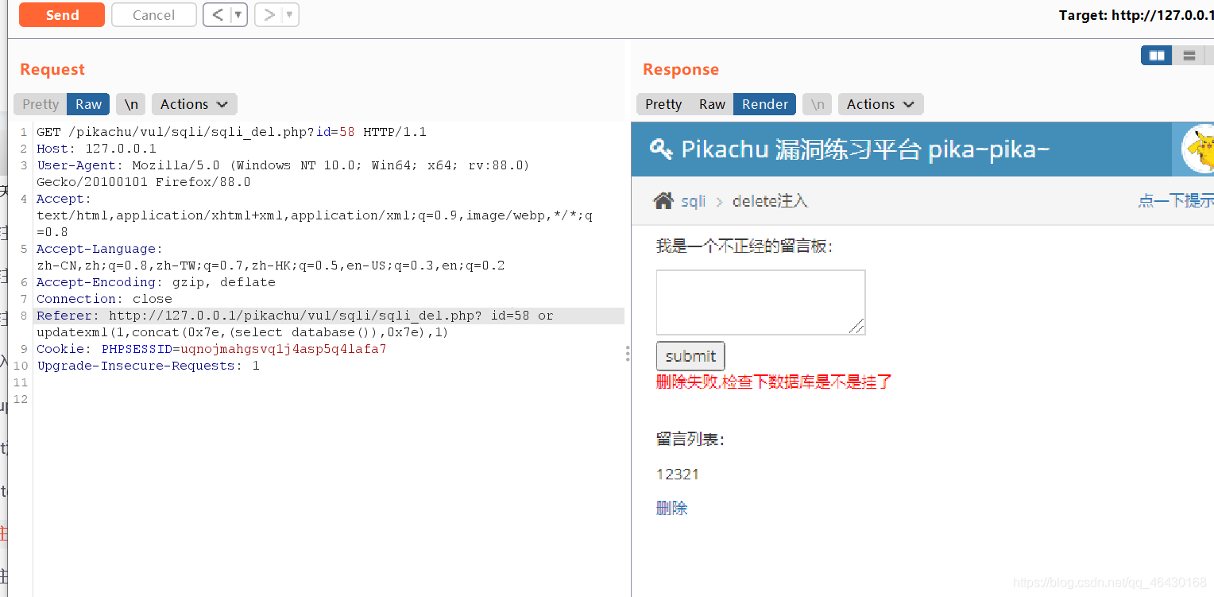Image resolution: width=1214 pixels, height=597 pixels.
Task: Switch the Response view to Pretty
Action: [x=663, y=104]
